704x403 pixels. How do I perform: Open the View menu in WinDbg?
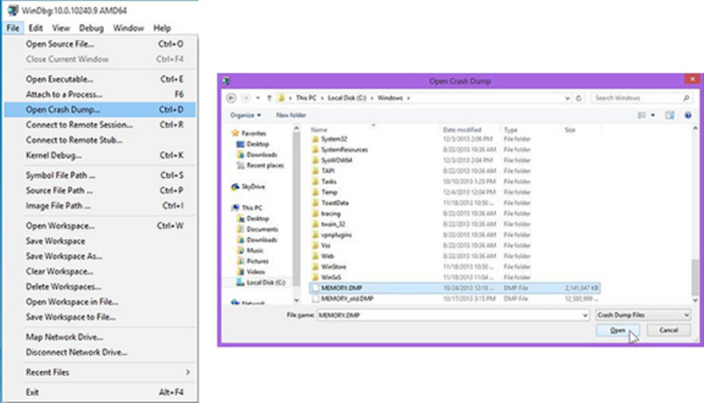pos(60,28)
